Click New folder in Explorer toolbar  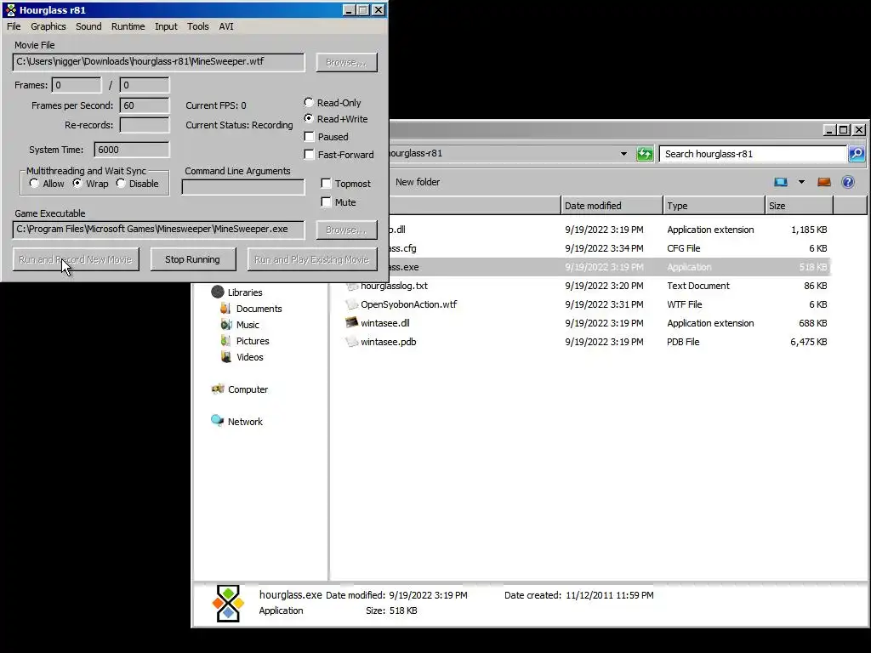[418, 182]
